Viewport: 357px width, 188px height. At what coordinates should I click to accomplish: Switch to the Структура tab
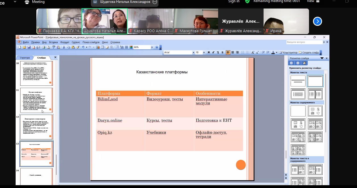coord(25,58)
